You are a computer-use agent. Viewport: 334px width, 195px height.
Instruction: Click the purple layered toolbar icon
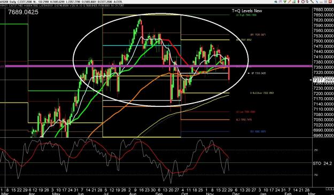[281, 2]
